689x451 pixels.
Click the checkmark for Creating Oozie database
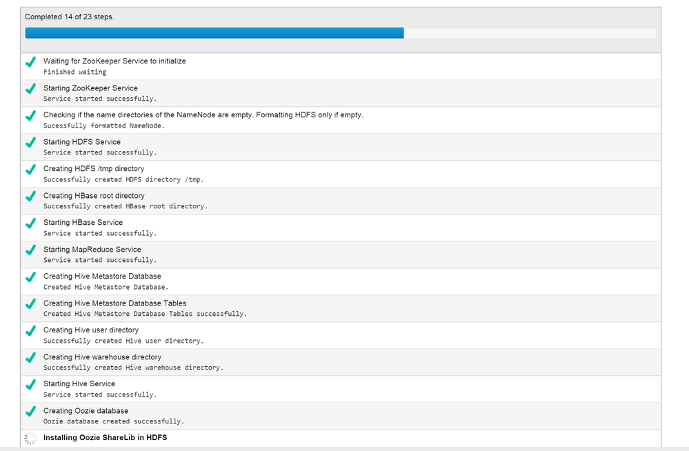30,412
